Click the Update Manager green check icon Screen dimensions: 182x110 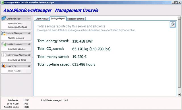pos(4,44)
